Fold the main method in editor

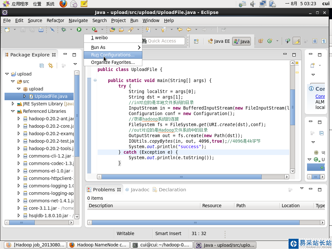point(95,80)
